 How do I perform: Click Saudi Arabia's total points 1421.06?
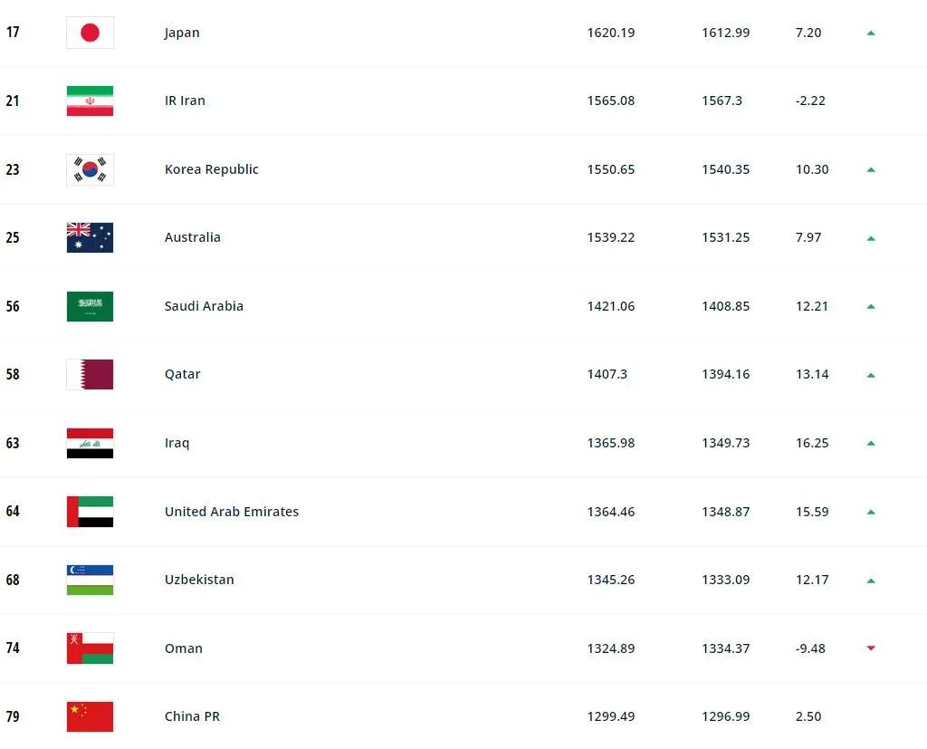click(x=611, y=306)
